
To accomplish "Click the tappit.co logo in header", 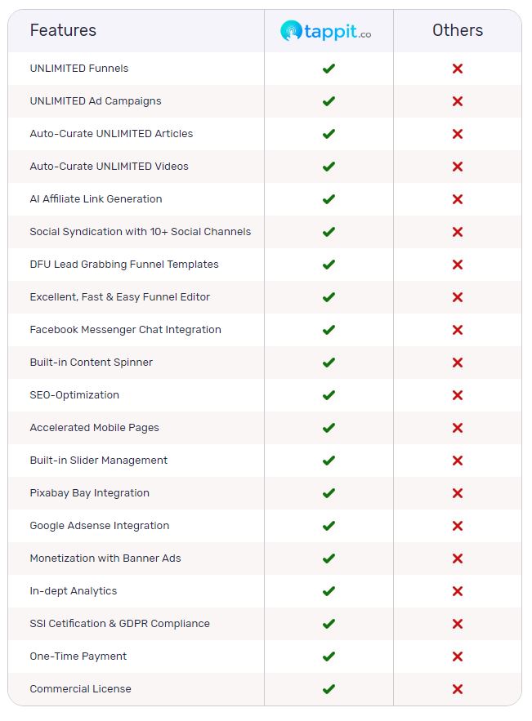I will pos(325,31).
